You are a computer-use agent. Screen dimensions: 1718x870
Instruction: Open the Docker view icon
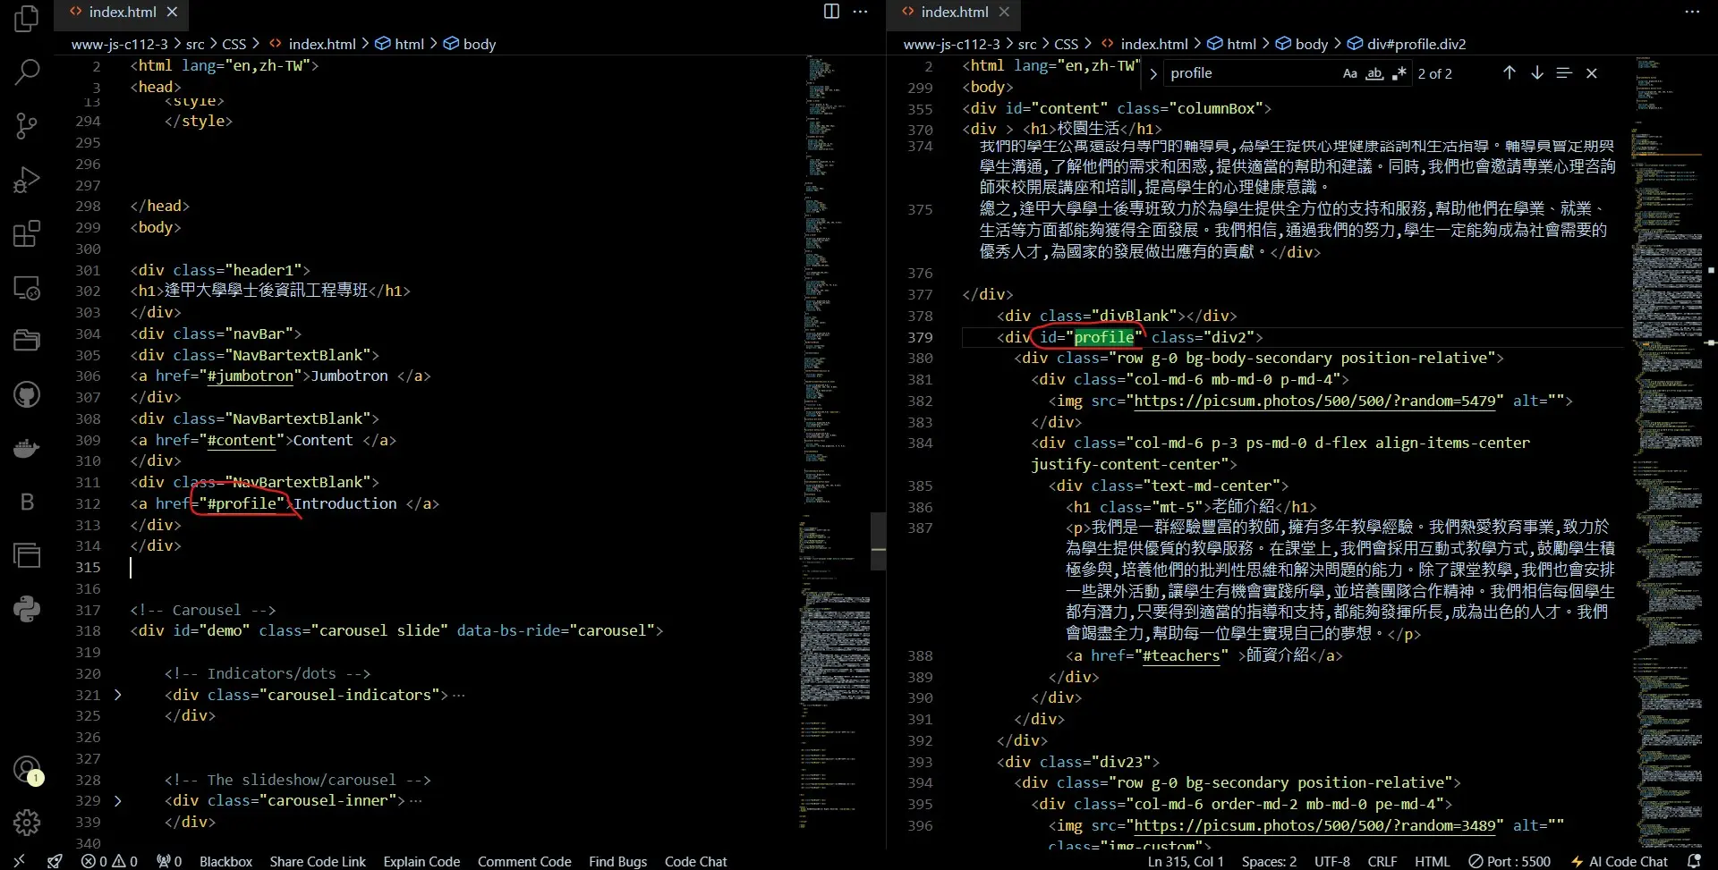(27, 448)
